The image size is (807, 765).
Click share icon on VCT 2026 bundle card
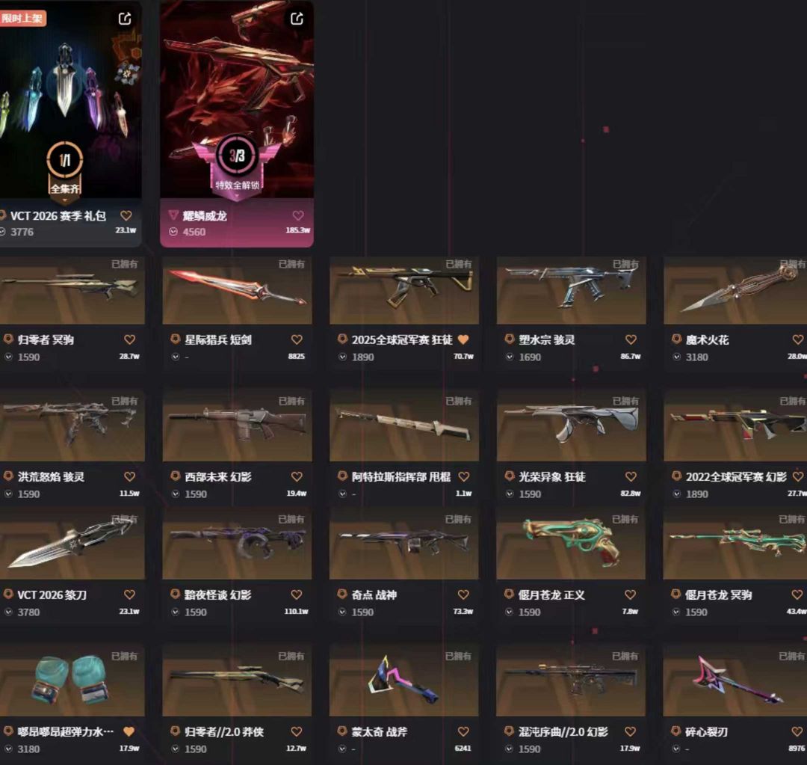125,19
